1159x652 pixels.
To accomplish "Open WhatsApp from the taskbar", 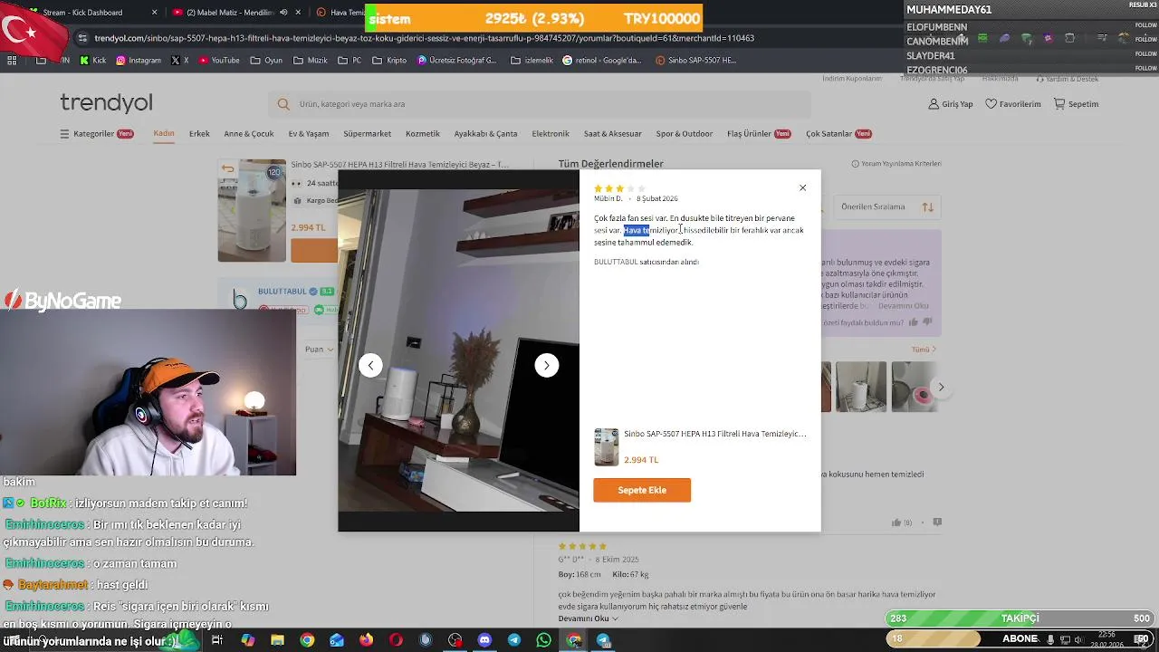I will (543, 640).
